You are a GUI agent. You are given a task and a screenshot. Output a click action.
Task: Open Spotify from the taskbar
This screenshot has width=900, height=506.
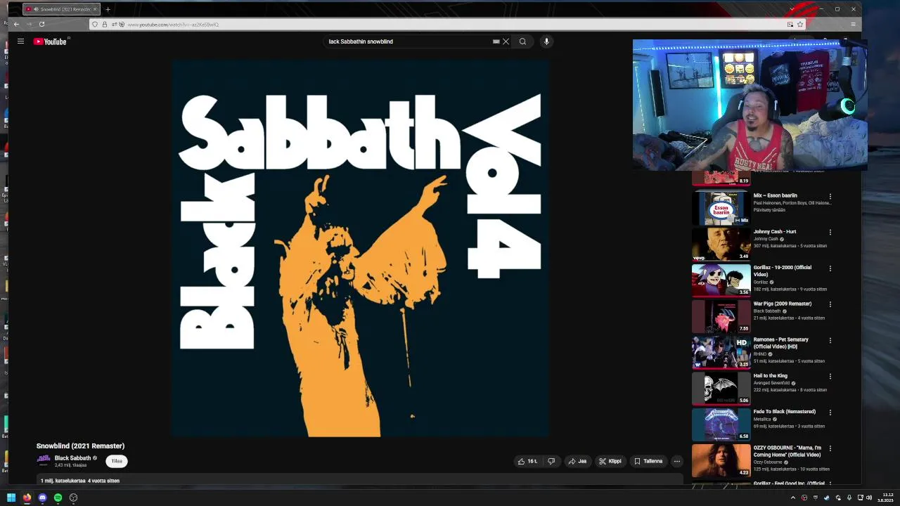58,498
